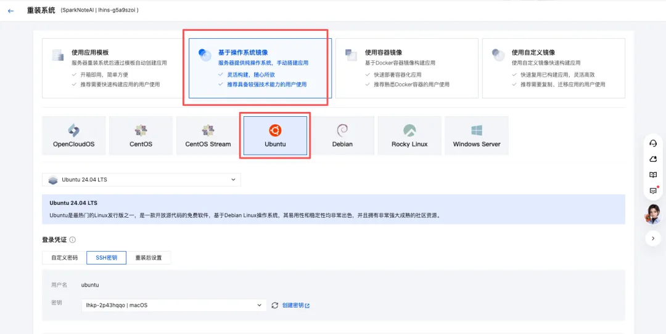Screen dimensions: 666x334
Task: Click the CentOS logo icon
Action: pos(141,130)
